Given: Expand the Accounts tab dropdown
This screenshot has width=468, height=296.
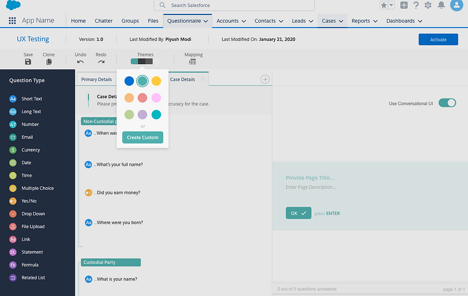Looking at the screenshot, I should point(243,21).
